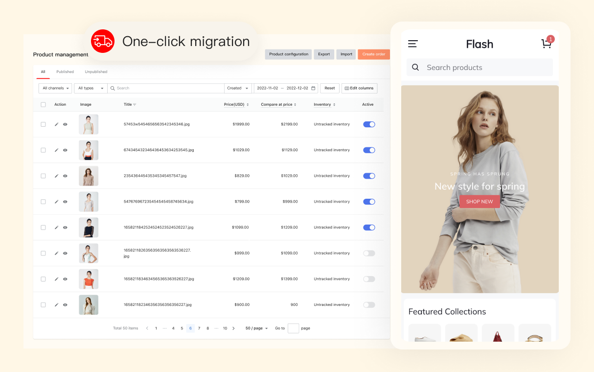Go to page 4 in pagination

173,328
